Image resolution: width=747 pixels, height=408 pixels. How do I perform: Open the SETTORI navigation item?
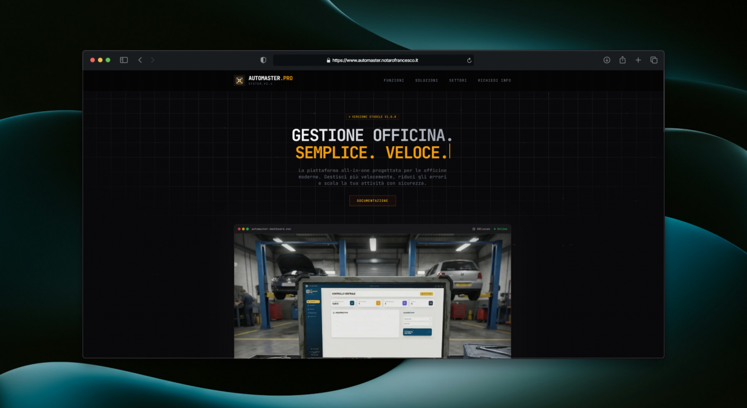[x=458, y=80]
